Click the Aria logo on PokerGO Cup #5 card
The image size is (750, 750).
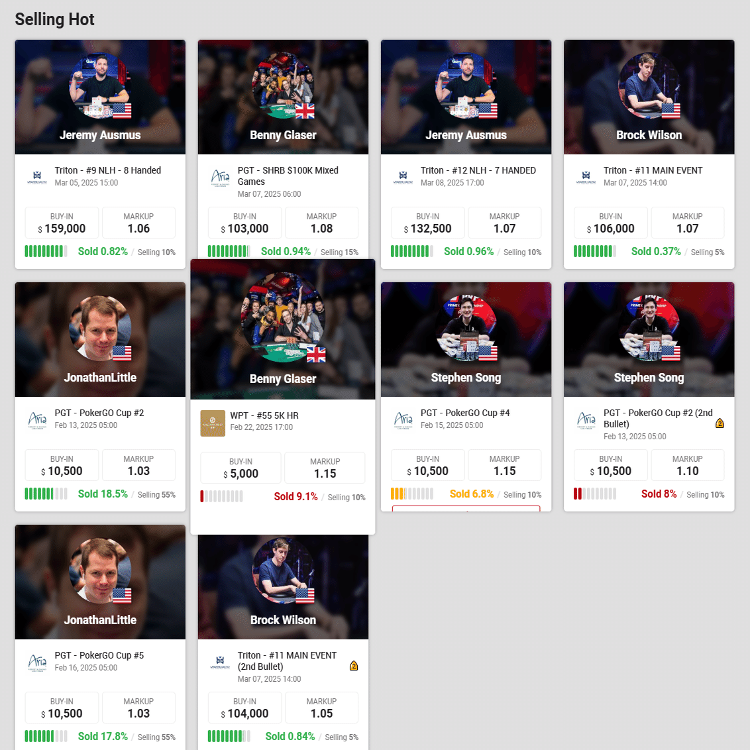37,663
